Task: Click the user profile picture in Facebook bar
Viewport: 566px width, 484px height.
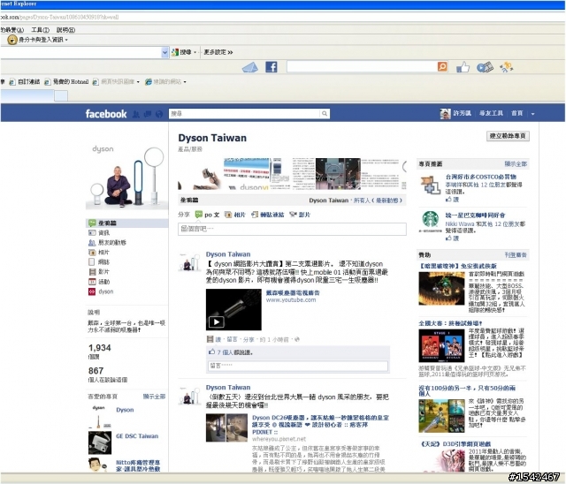Action: pos(445,114)
